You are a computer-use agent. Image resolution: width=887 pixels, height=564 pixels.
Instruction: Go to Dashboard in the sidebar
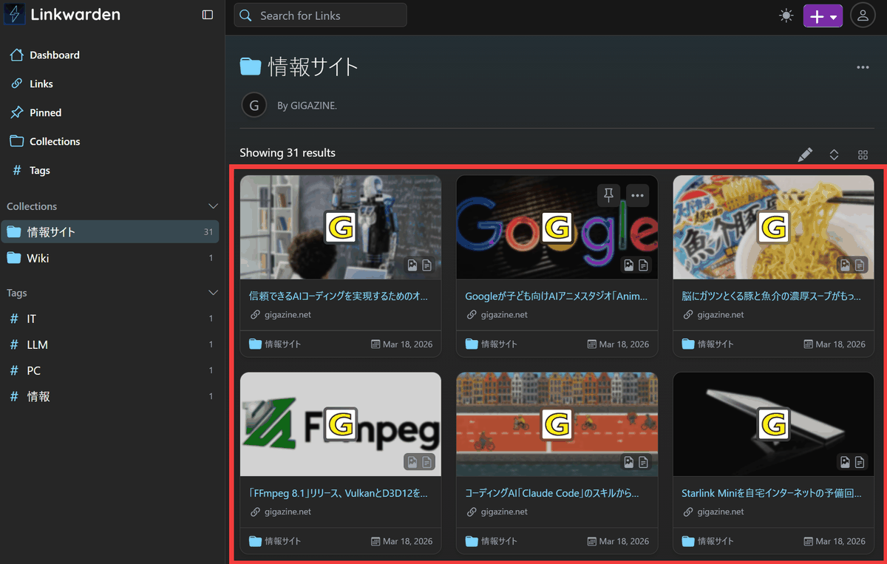tap(54, 55)
